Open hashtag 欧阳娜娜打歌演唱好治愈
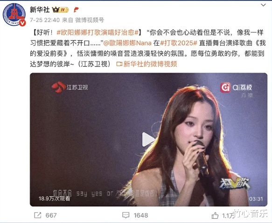272x223 pixels. 98,33
